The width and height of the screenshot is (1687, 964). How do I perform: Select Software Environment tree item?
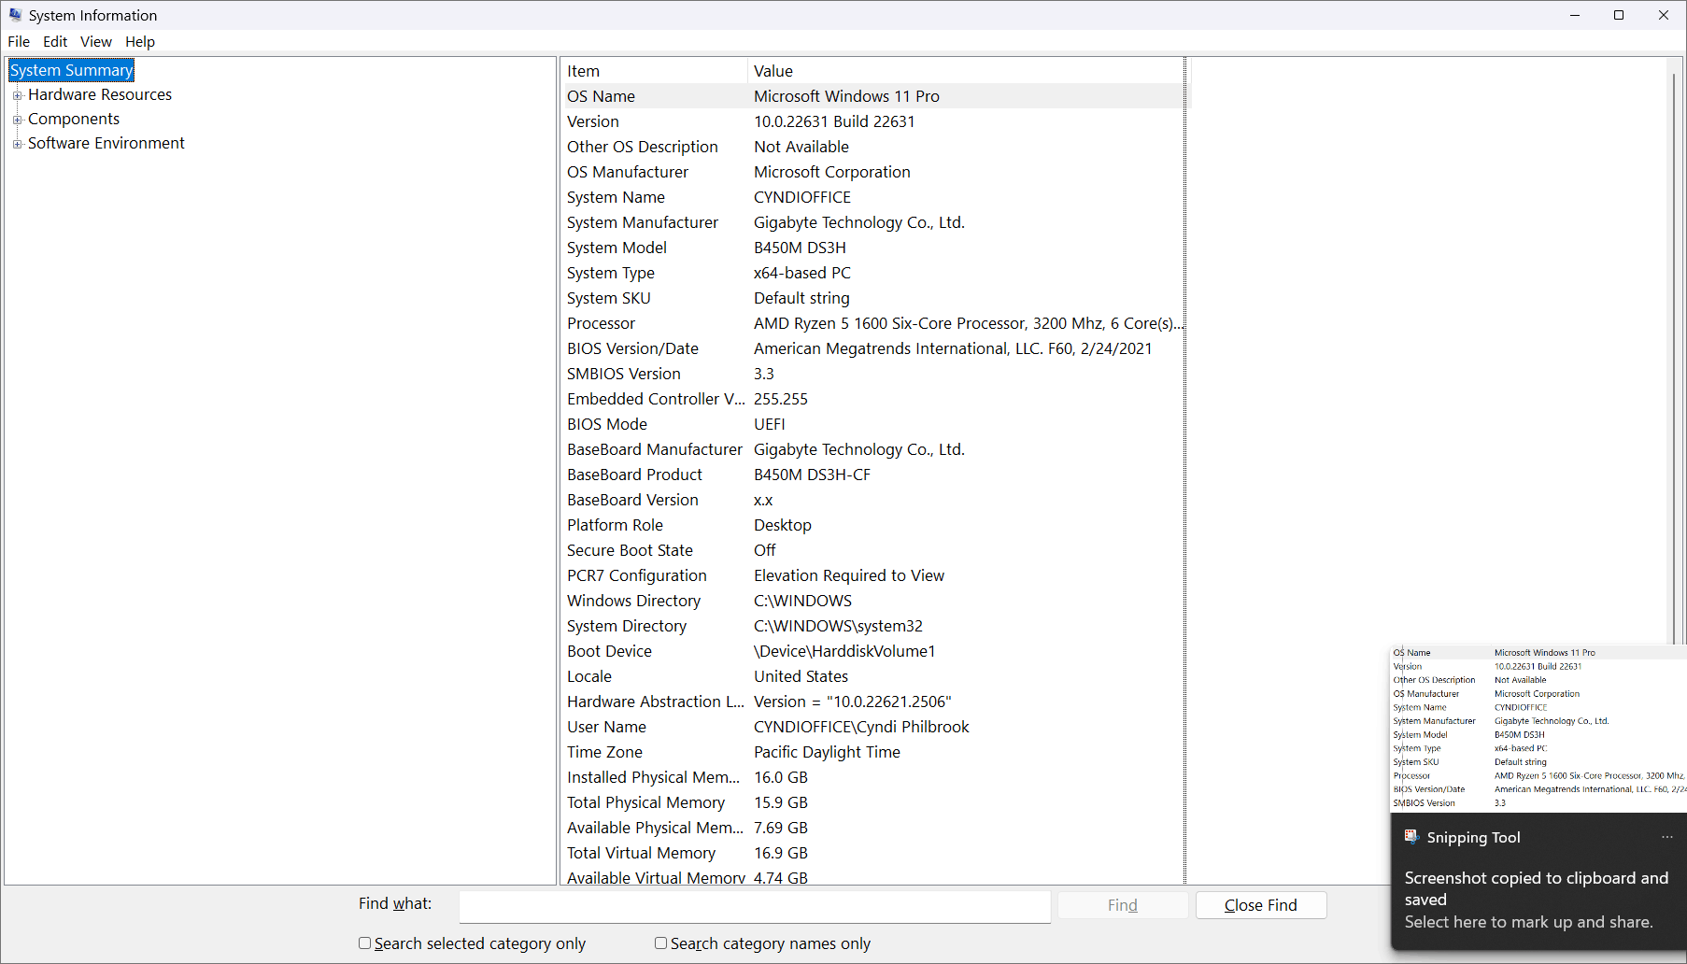point(106,143)
